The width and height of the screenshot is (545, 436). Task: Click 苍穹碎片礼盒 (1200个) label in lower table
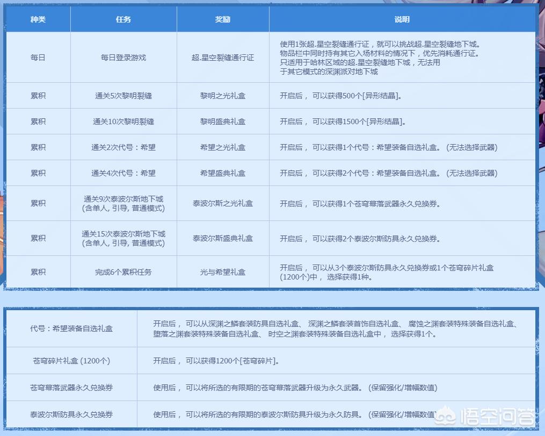point(71,361)
